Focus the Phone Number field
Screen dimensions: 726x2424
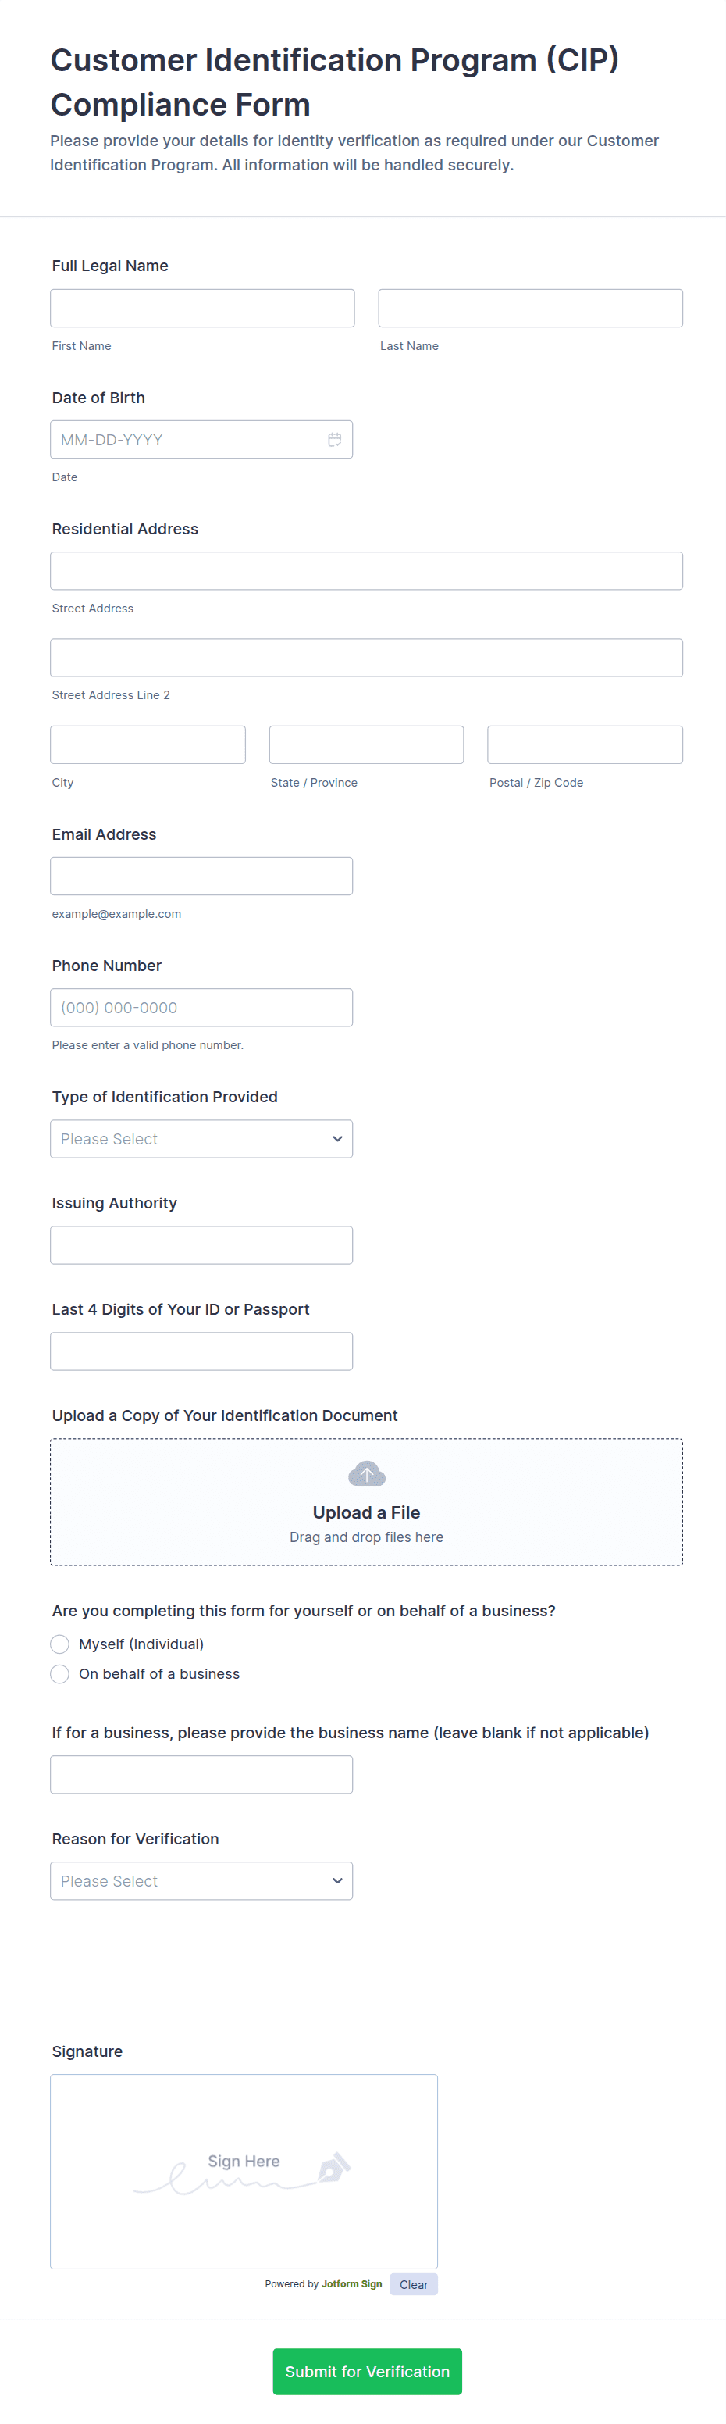(x=201, y=1008)
